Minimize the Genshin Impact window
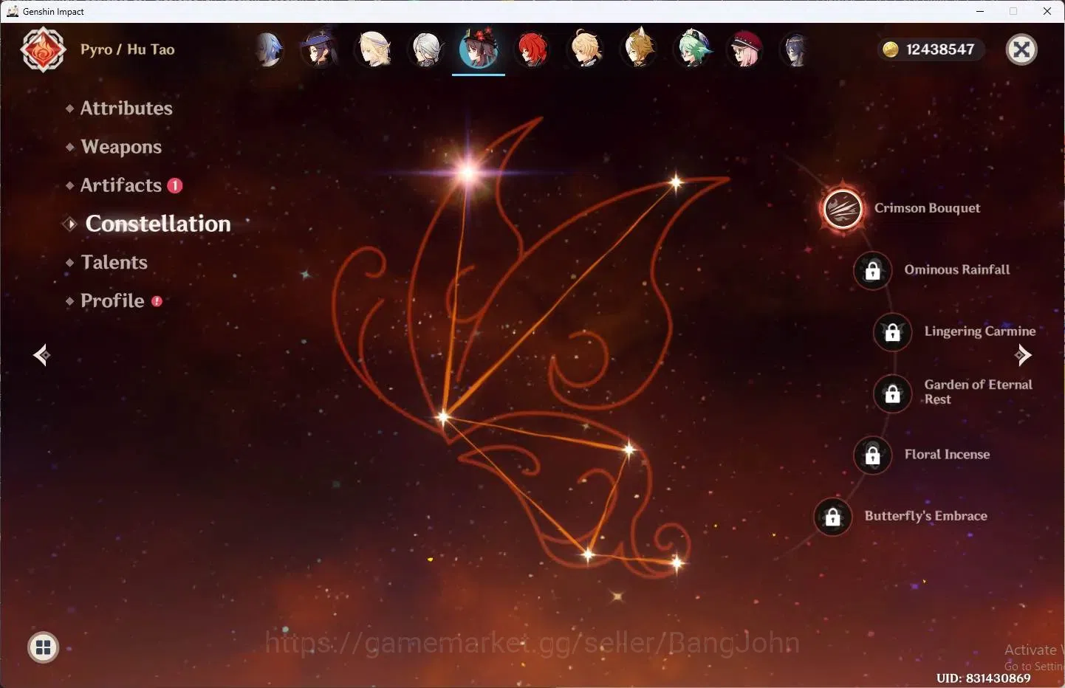The width and height of the screenshot is (1065, 688). [x=980, y=11]
